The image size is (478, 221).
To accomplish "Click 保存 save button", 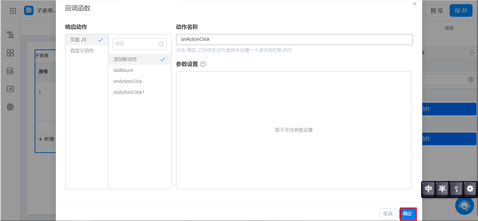I will click(x=461, y=11).
